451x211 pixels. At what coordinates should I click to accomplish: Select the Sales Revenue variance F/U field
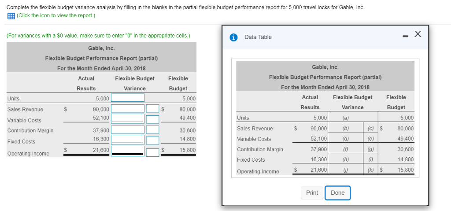coord(152,108)
